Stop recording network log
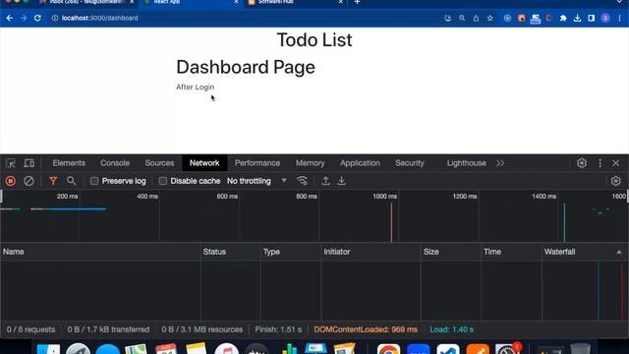629x354 pixels. [x=11, y=181]
